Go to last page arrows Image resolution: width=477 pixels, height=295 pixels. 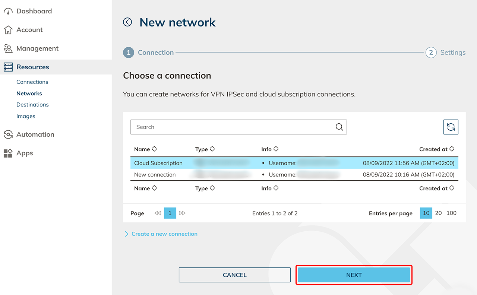tap(182, 213)
